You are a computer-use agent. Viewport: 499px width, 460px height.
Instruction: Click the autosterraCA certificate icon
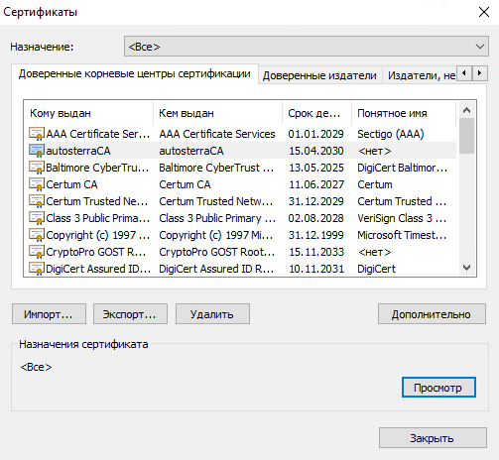[x=37, y=151]
